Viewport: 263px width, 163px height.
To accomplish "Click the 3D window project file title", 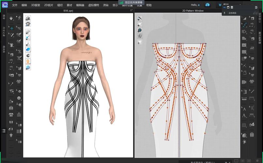I will click(68, 10).
